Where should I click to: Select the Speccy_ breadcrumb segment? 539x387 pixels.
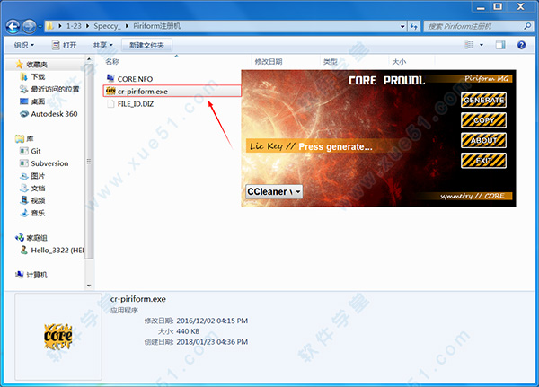pyautogui.click(x=107, y=26)
